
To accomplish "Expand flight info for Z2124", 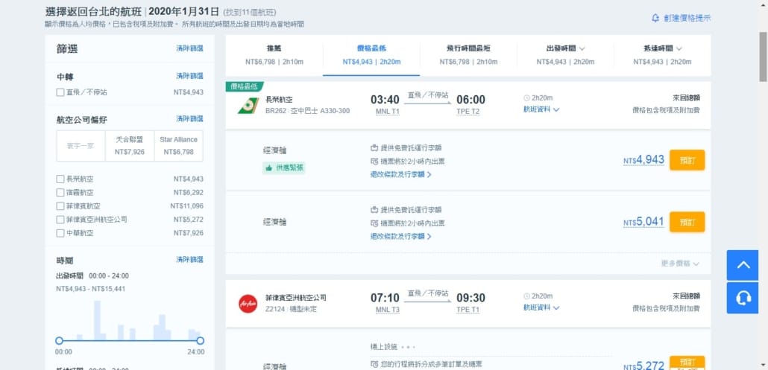I will (541, 308).
